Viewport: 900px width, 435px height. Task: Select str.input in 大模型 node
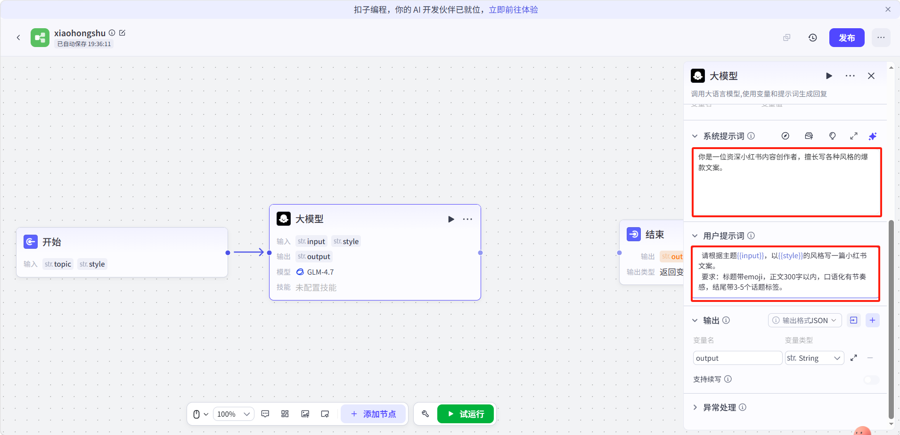click(311, 241)
